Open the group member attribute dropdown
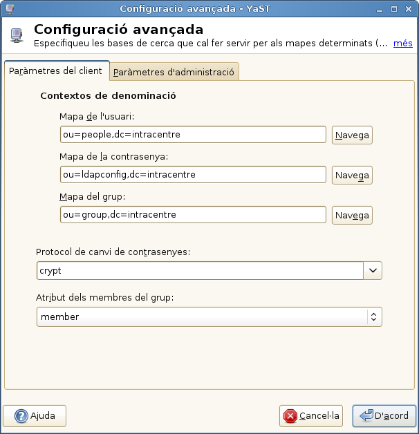Screen dimensions: 419x434 click(x=209, y=317)
